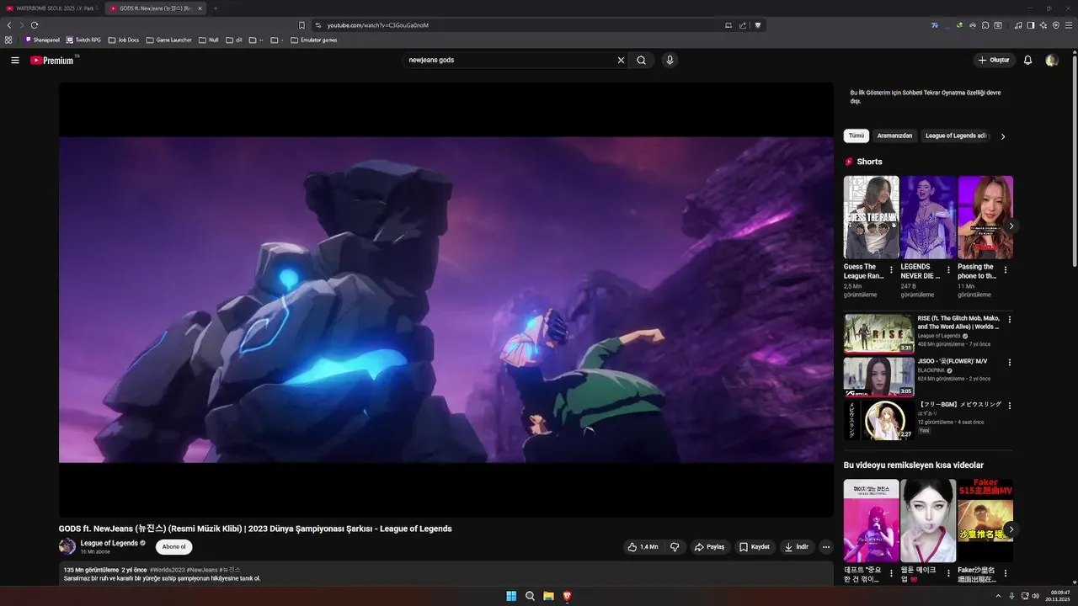Click the browser address bar URL
This screenshot has width=1078, height=606.
(x=378, y=25)
